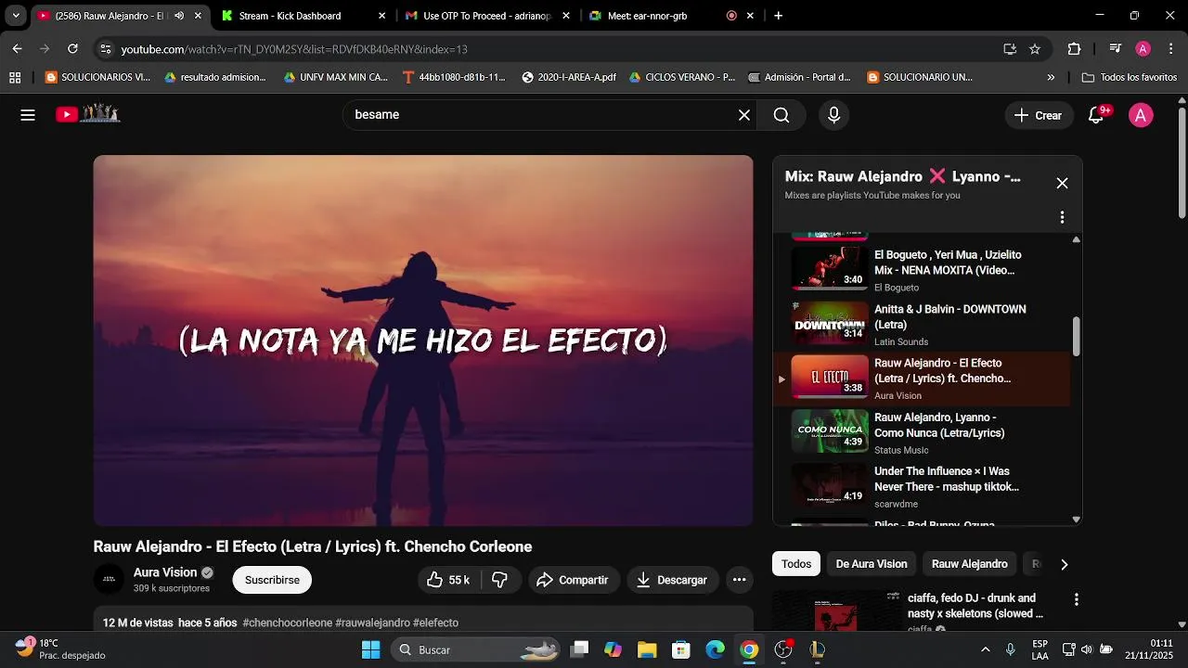The height and width of the screenshot is (668, 1188).
Task: Open options for ciaffa recommended video
Action: [x=1076, y=599]
